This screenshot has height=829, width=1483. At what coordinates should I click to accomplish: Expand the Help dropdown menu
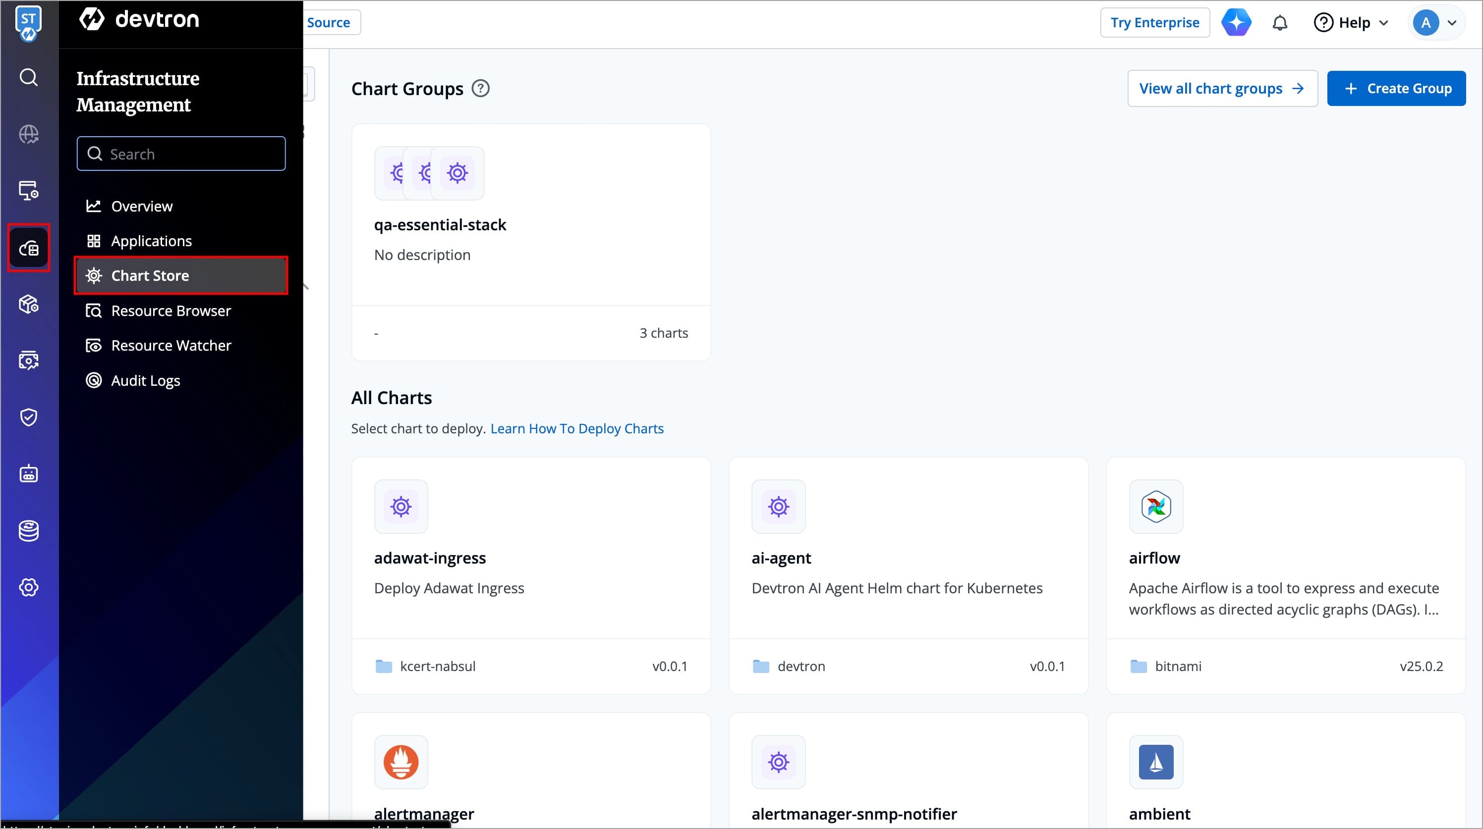pyautogui.click(x=1351, y=23)
